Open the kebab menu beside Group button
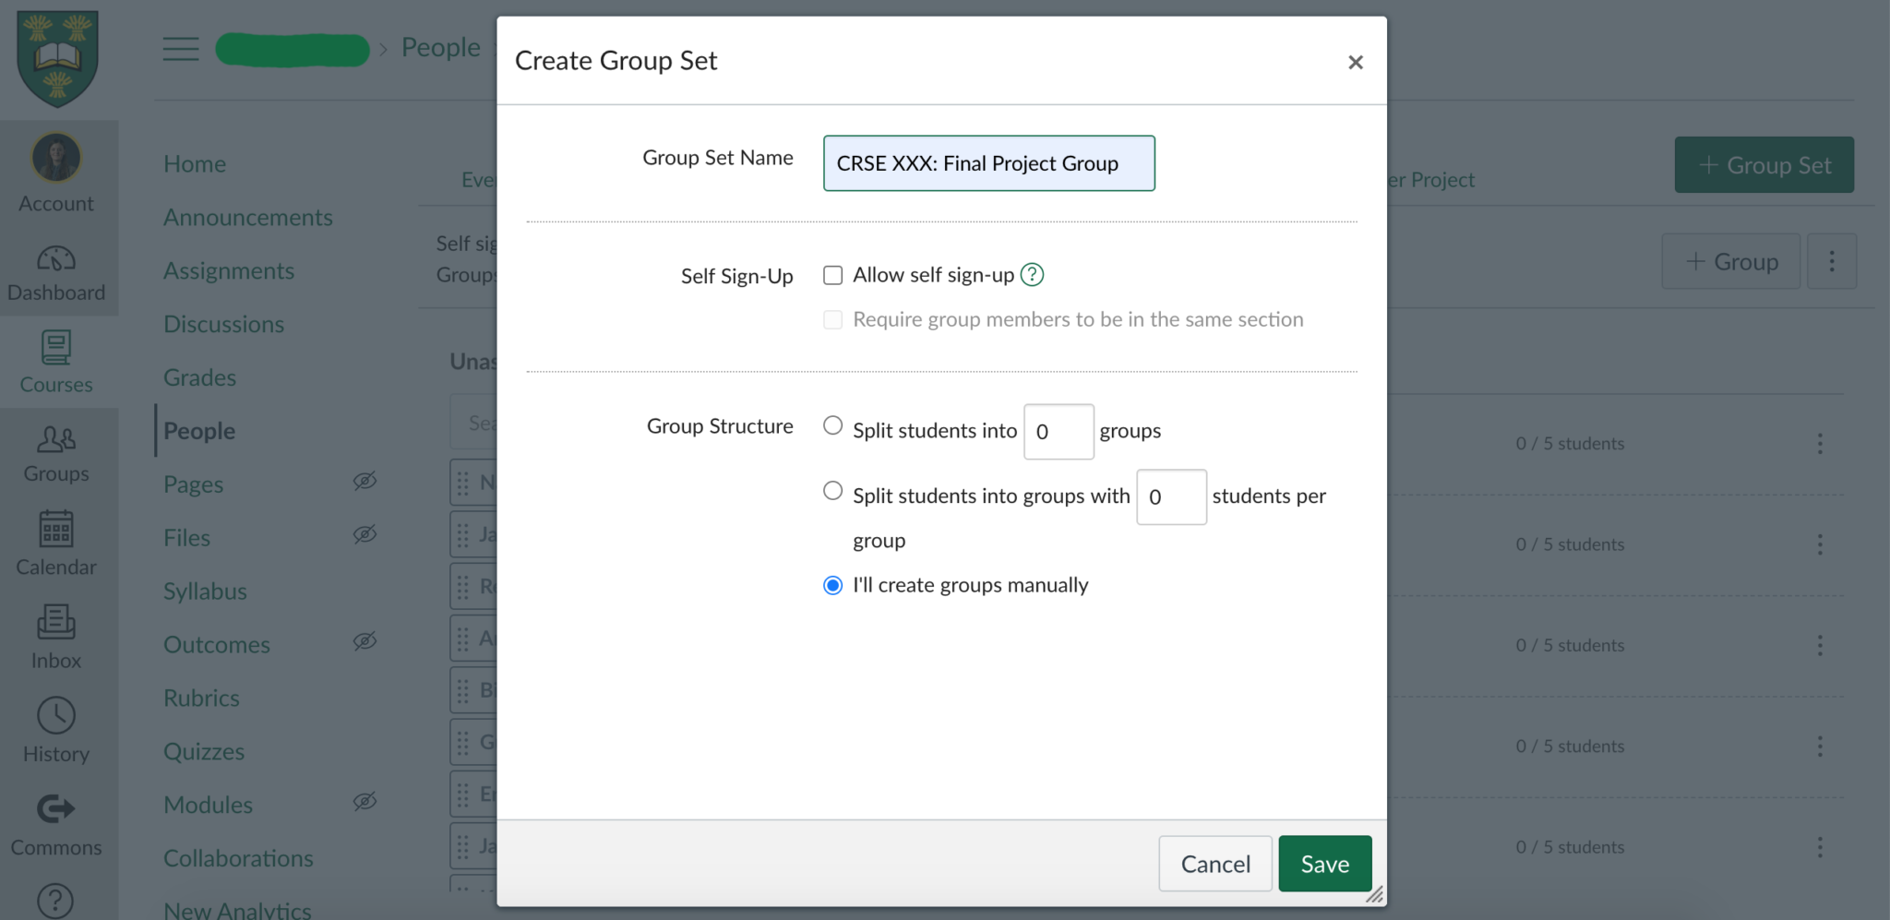Viewport: 1890px width, 920px height. (x=1832, y=261)
